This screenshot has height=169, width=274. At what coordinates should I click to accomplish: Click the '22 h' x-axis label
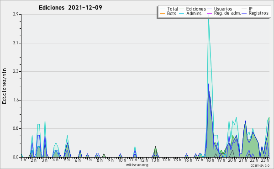[254, 160]
